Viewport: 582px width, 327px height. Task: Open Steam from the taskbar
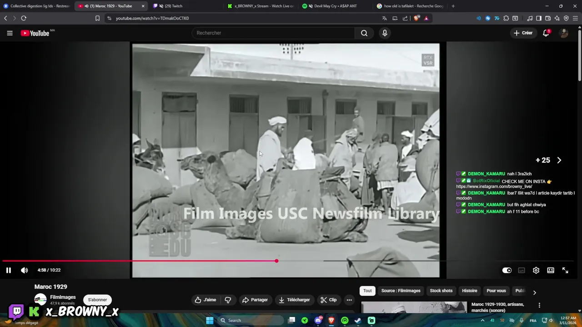click(358, 320)
